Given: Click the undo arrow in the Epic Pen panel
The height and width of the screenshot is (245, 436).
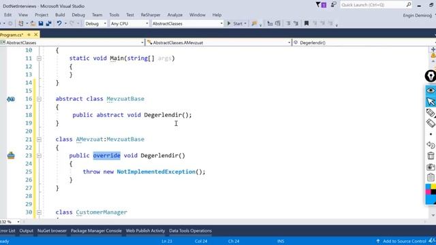Looking at the screenshot, I should tap(431, 145).
